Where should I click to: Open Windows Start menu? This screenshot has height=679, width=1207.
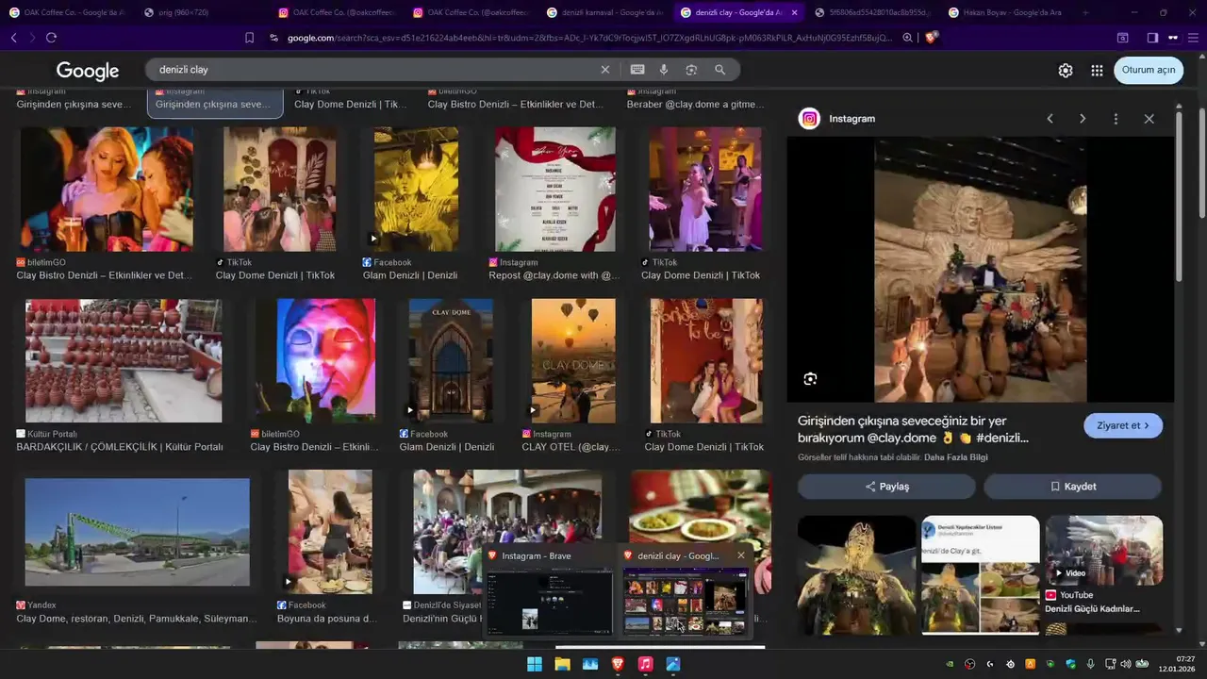tap(535, 664)
